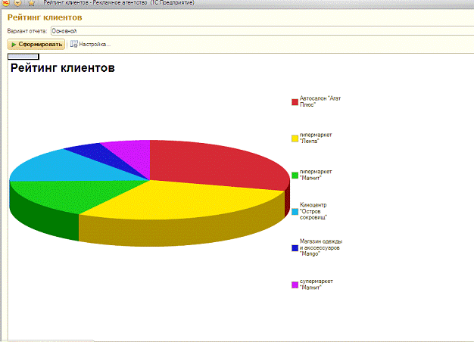Click the dark blue legend swatch for Mango

coord(295,248)
